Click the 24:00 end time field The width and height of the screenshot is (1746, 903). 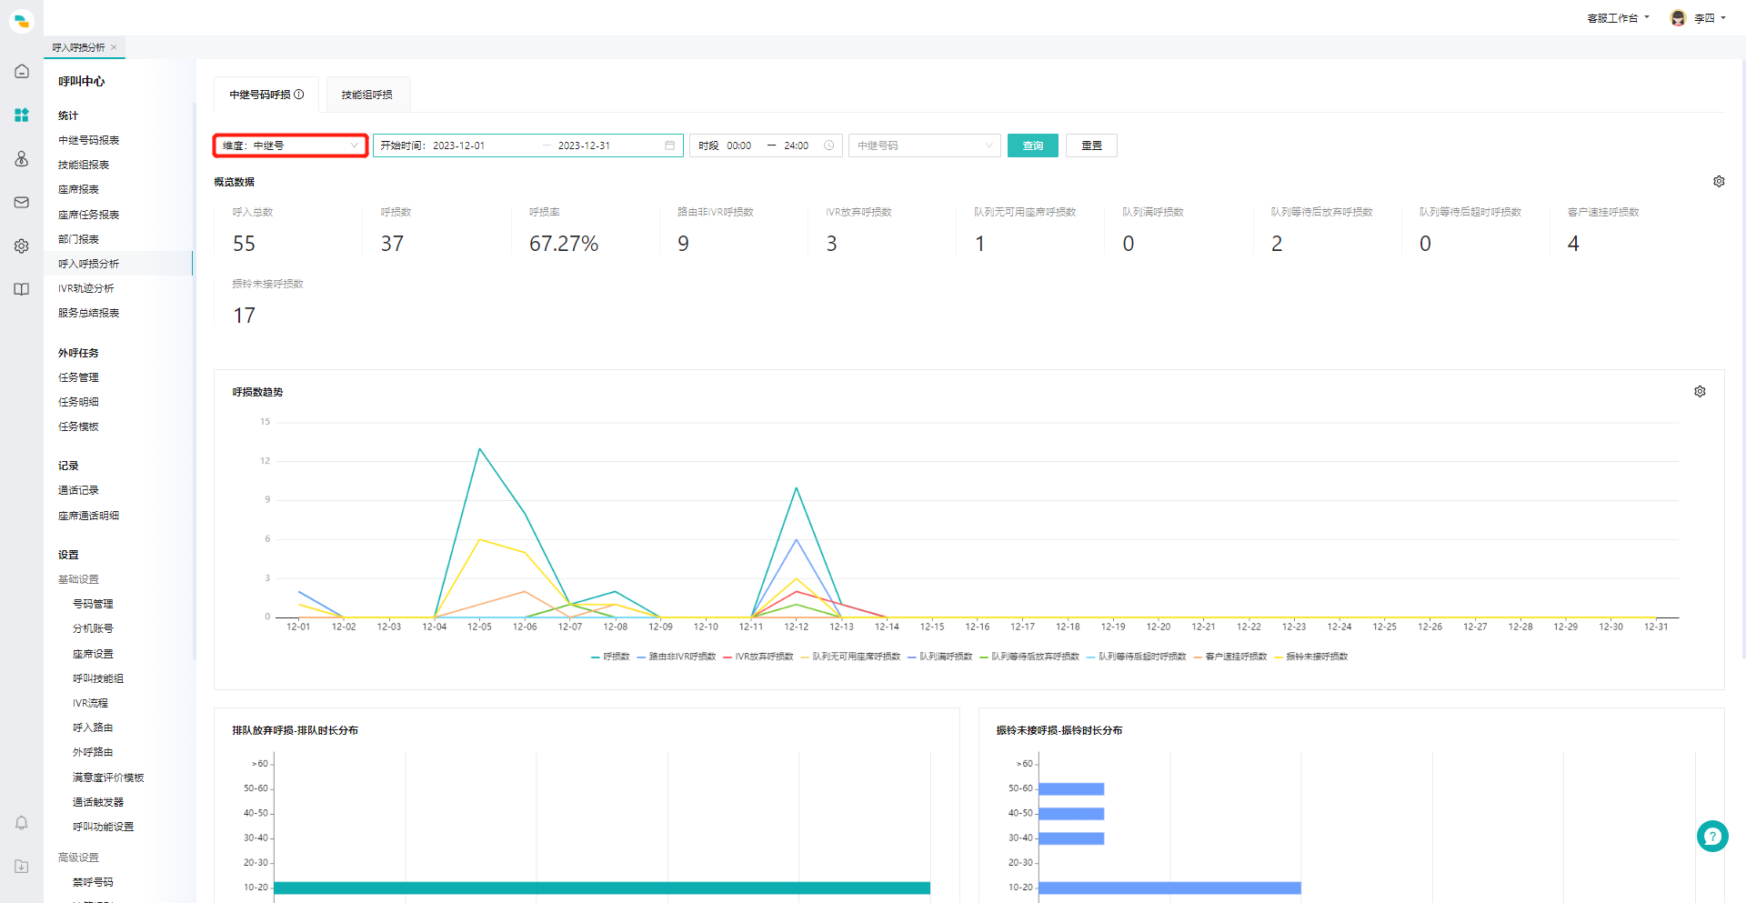[x=797, y=145]
